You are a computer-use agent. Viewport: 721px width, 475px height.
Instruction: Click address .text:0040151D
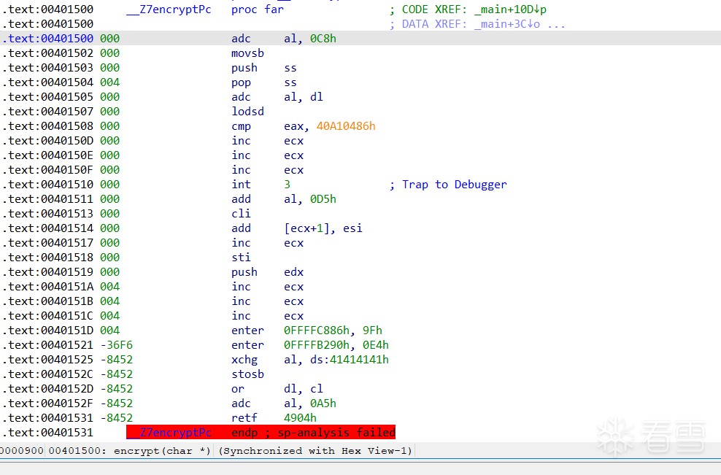[48, 331]
